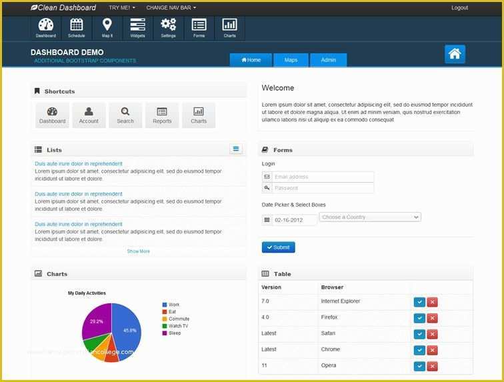Click the calendar icon beside the date field
Image resolution: width=504 pixels, height=382 pixels.
(267, 220)
